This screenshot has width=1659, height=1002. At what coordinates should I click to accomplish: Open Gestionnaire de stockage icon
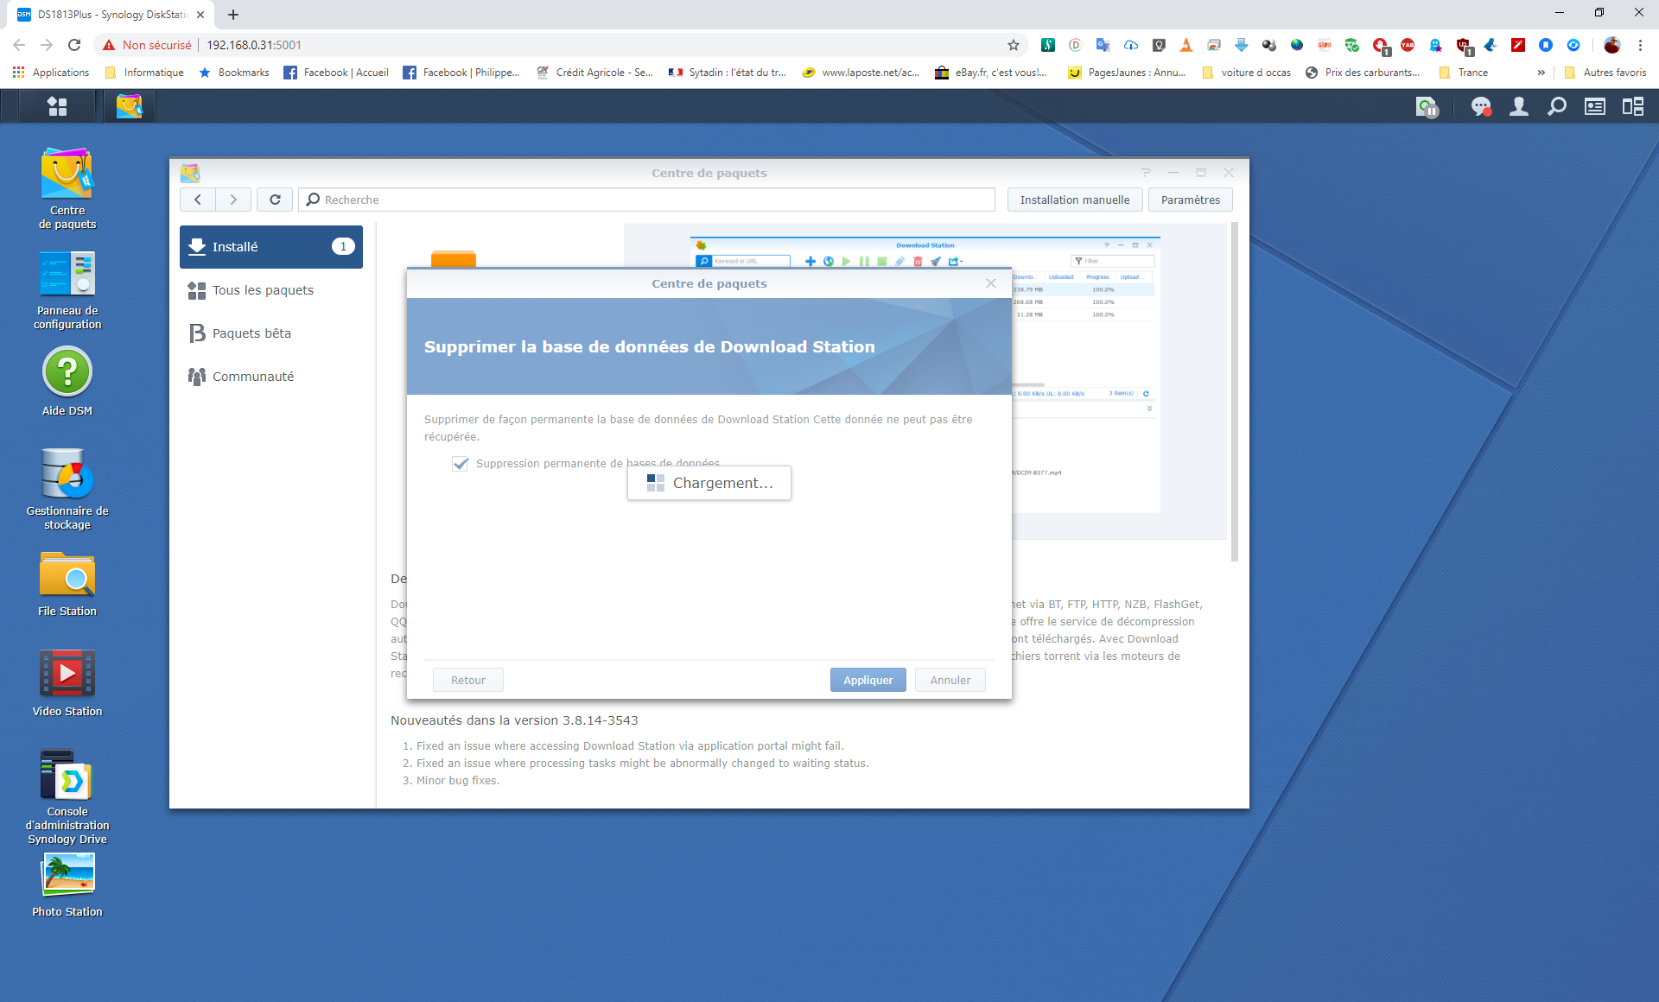click(67, 474)
